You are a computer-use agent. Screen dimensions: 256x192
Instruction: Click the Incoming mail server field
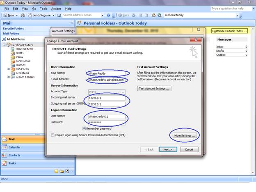(x=107, y=98)
